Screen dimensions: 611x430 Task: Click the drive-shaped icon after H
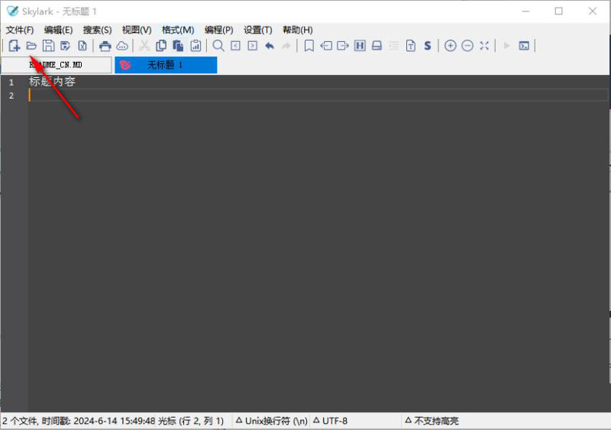coord(377,46)
